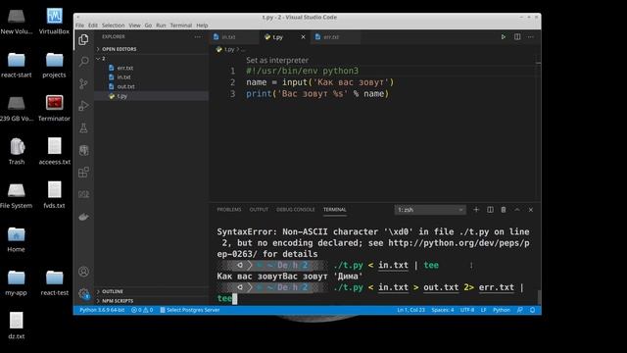Open Run and Debug view

[83, 106]
